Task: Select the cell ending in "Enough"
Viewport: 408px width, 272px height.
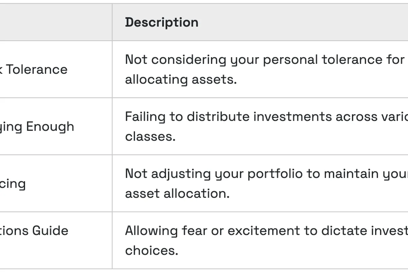Action: [x=37, y=126]
